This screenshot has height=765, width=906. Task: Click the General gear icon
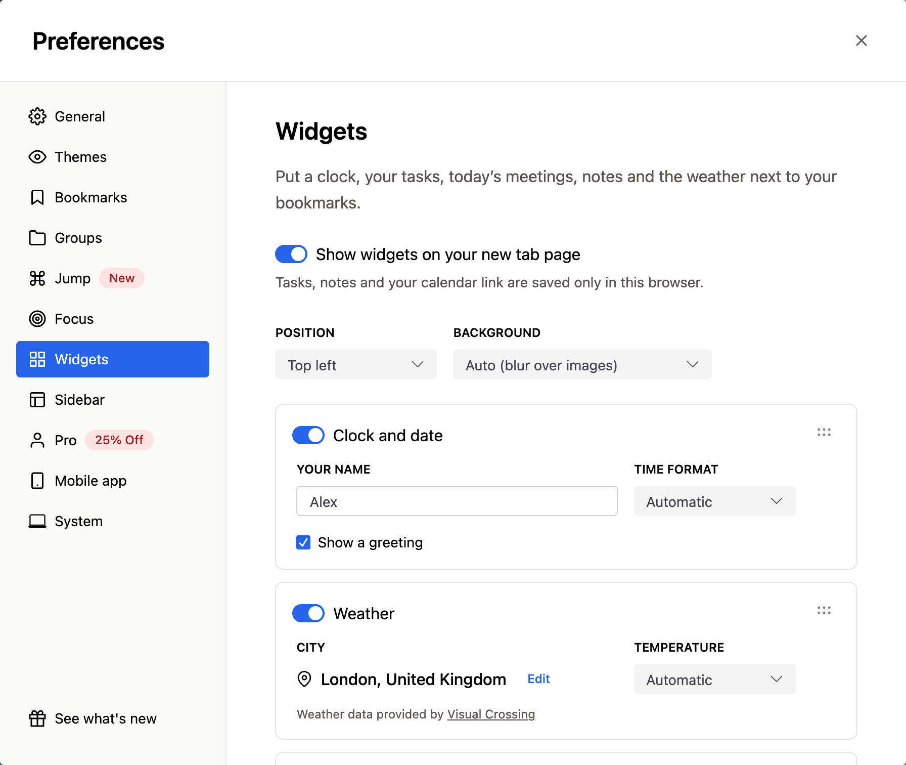click(x=37, y=116)
